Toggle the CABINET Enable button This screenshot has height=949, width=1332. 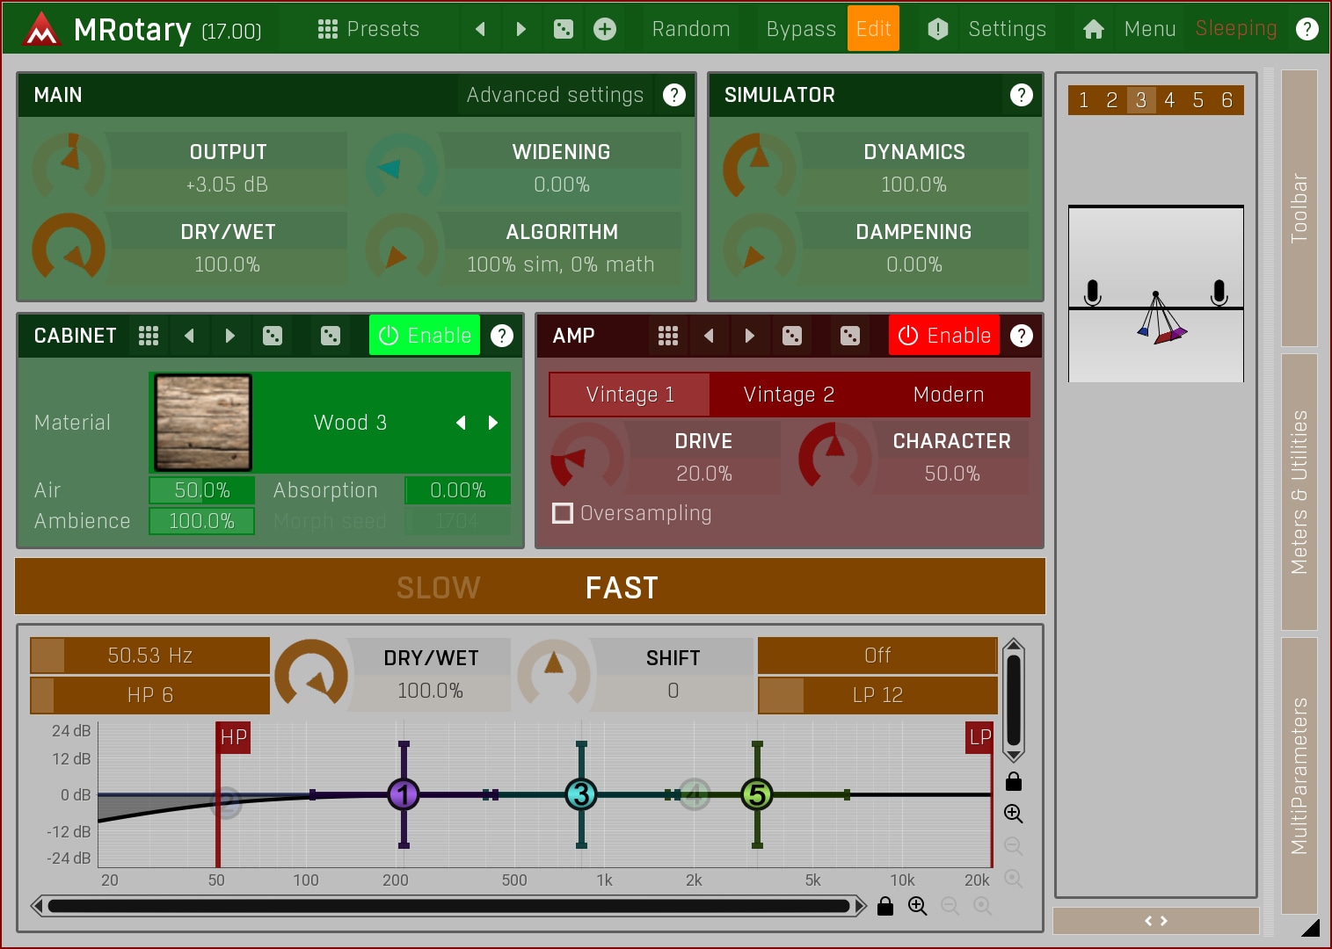[x=425, y=336]
